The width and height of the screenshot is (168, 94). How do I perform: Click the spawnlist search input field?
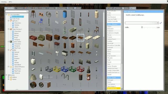[17, 11]
